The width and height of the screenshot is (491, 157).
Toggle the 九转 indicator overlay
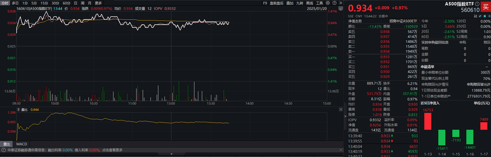coord(299,3)
